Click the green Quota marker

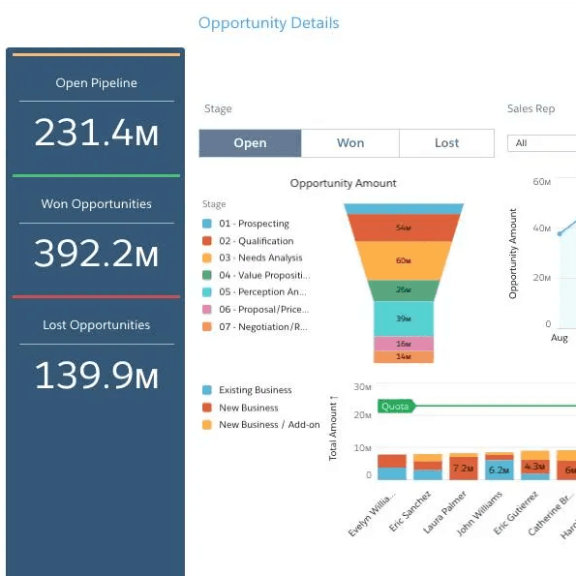pyautogui.click(x=396, y=407)
